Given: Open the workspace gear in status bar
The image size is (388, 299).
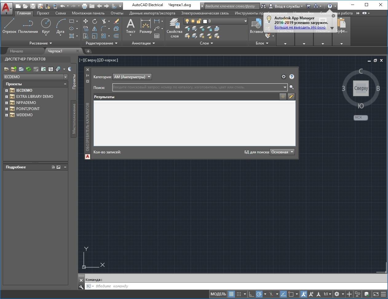Looking at the screenshot, I should 337,294.
